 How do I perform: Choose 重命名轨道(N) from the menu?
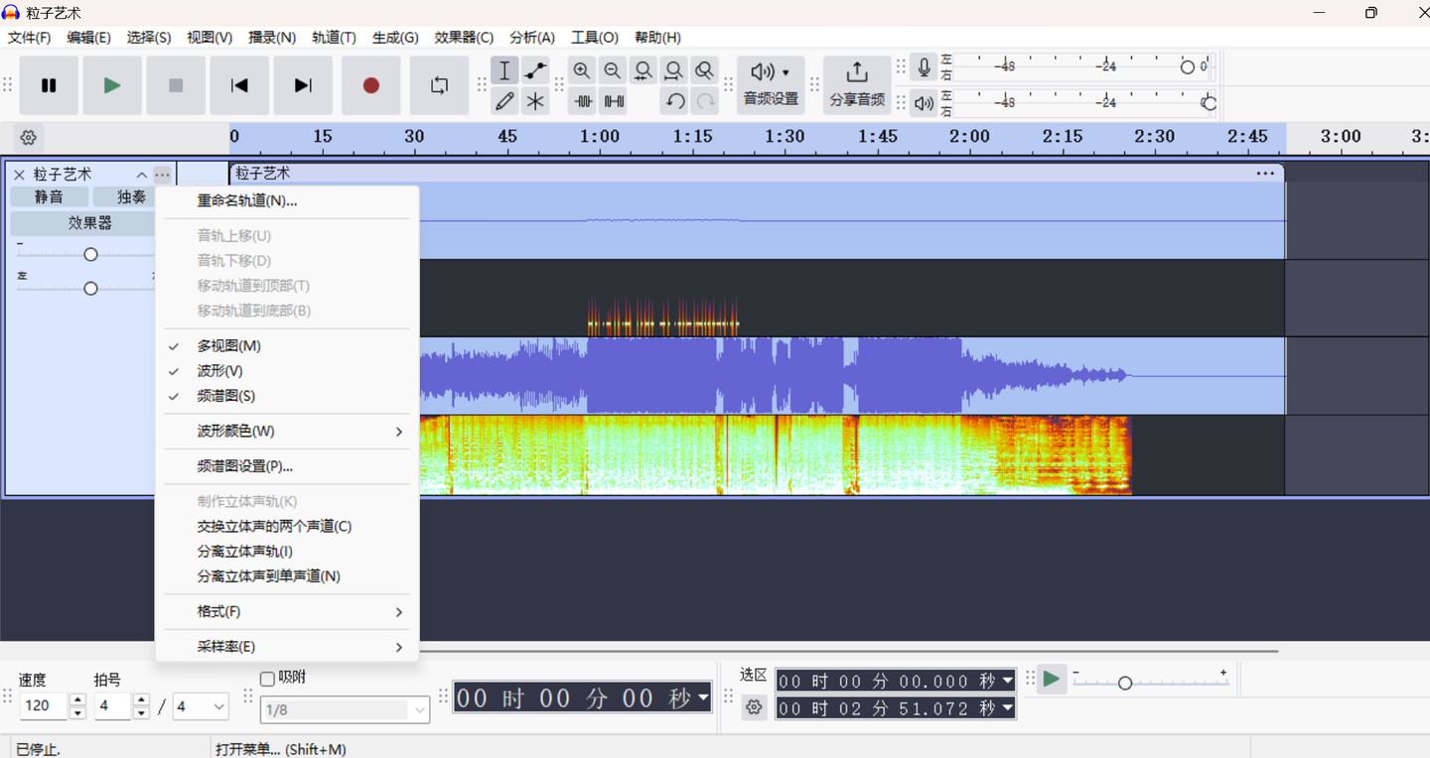point(247,200)
